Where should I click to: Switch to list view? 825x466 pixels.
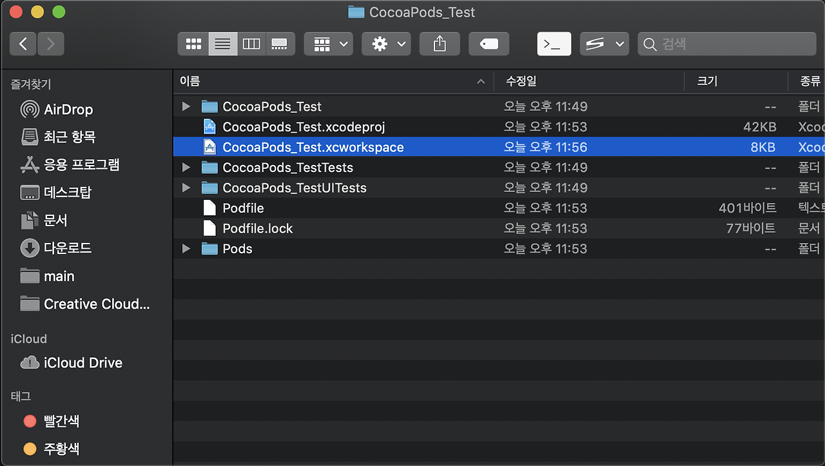[223, 44]
